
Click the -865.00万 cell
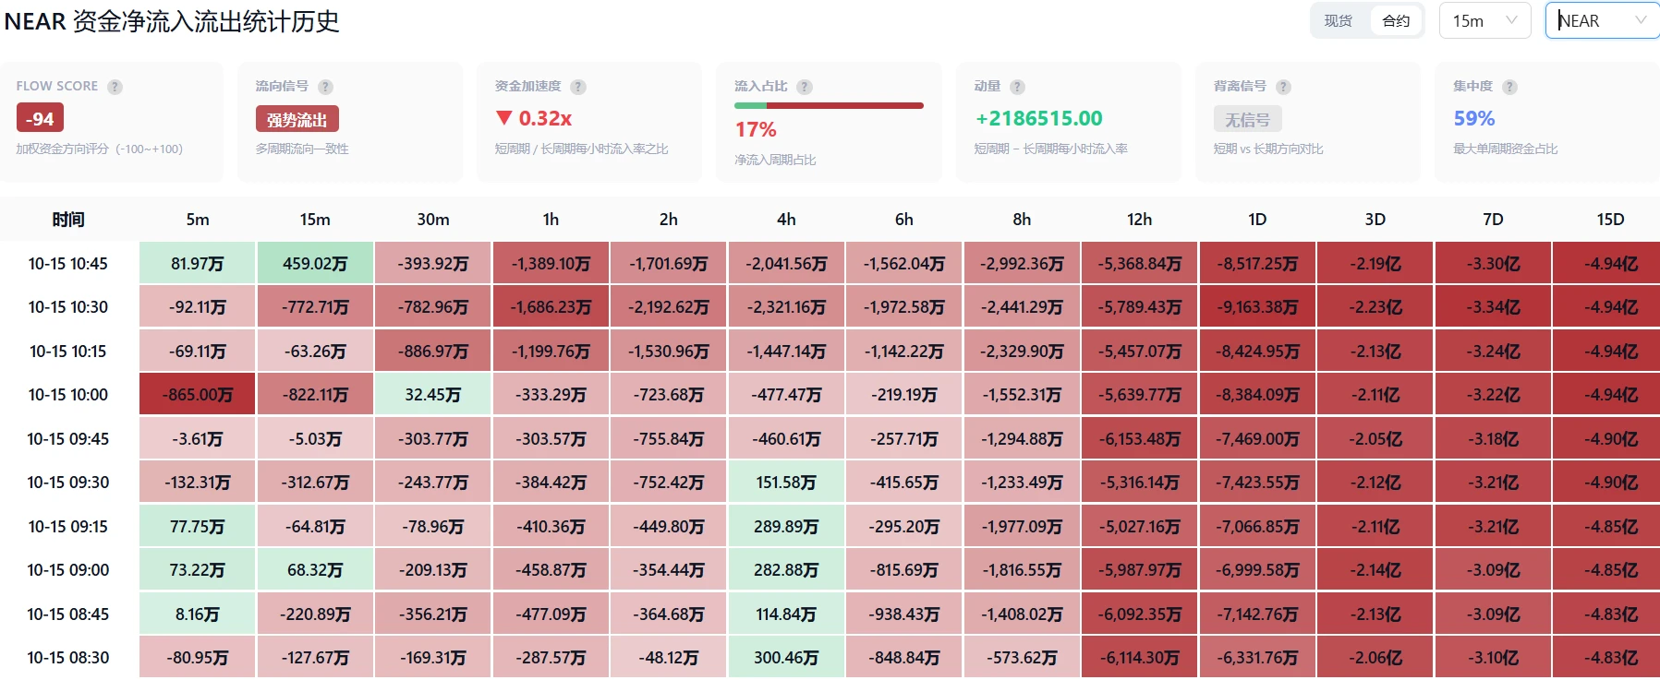(198, 395)
